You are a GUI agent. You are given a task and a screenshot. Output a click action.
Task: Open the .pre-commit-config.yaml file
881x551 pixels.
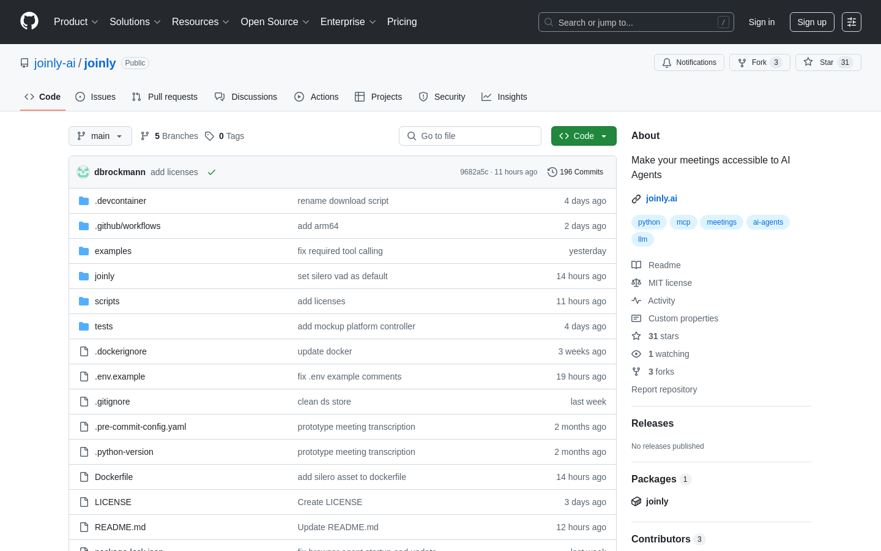click(x=140, y=427)
